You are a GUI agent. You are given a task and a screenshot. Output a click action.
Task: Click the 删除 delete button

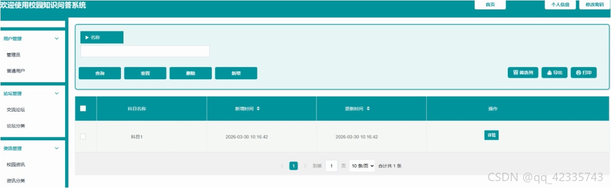(191, 73)
